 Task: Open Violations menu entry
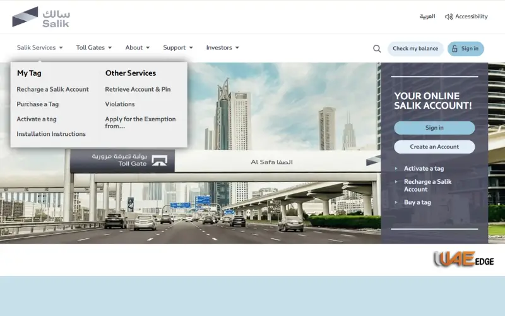(120, 104)
